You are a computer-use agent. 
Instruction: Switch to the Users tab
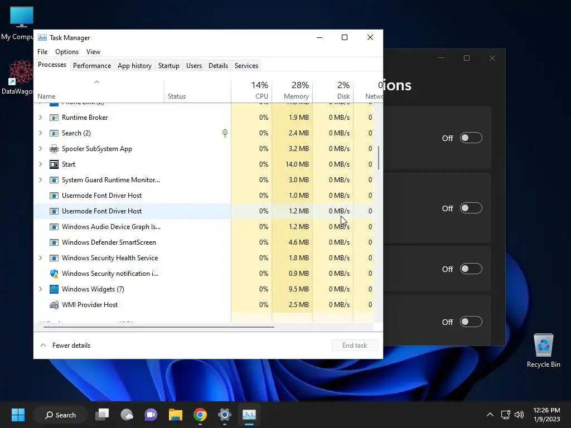(193, 66)
